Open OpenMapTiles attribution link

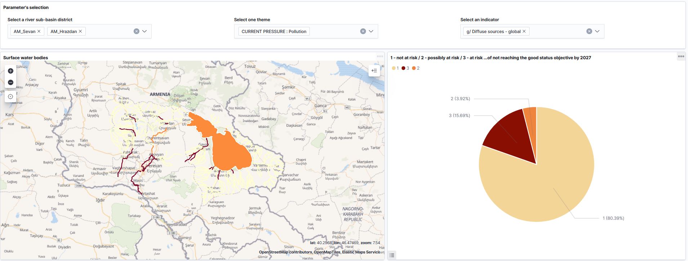pyautogui.click(x=327, y=252)
